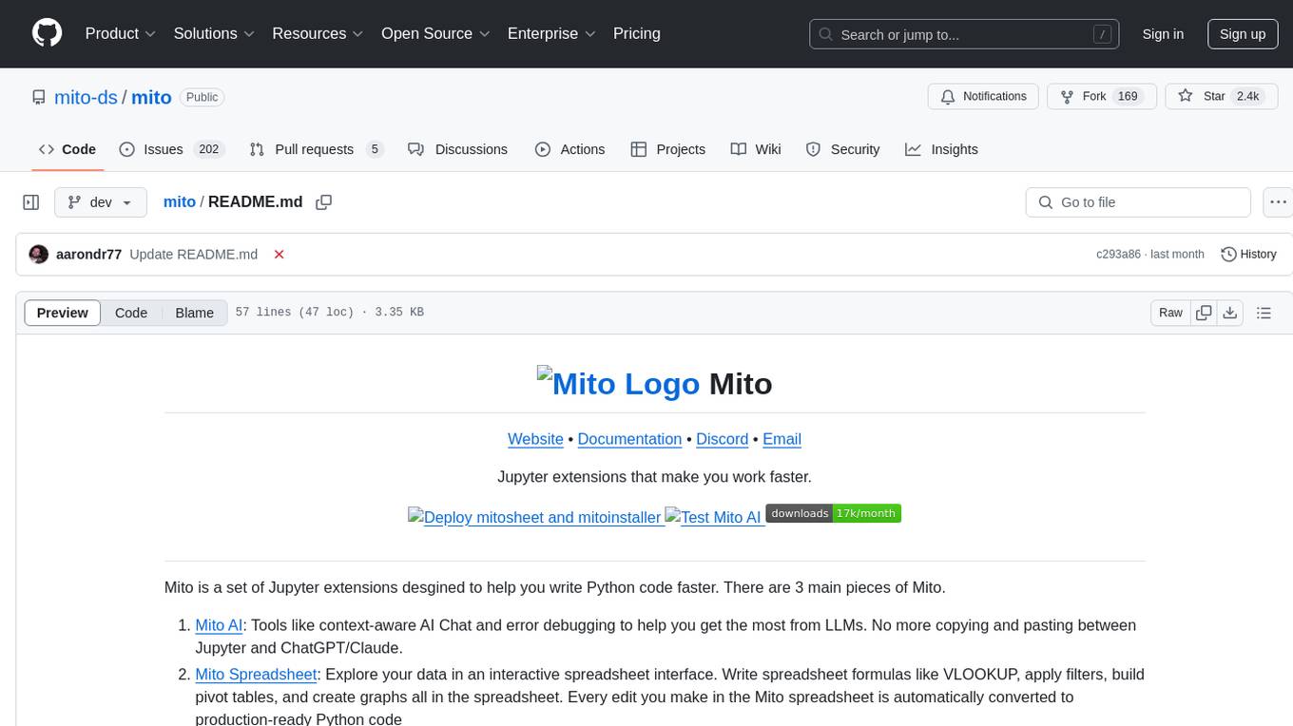The image size is (1293, 726).
Task: Switch to the Discussions tab
Action: (x=457, y=149)
